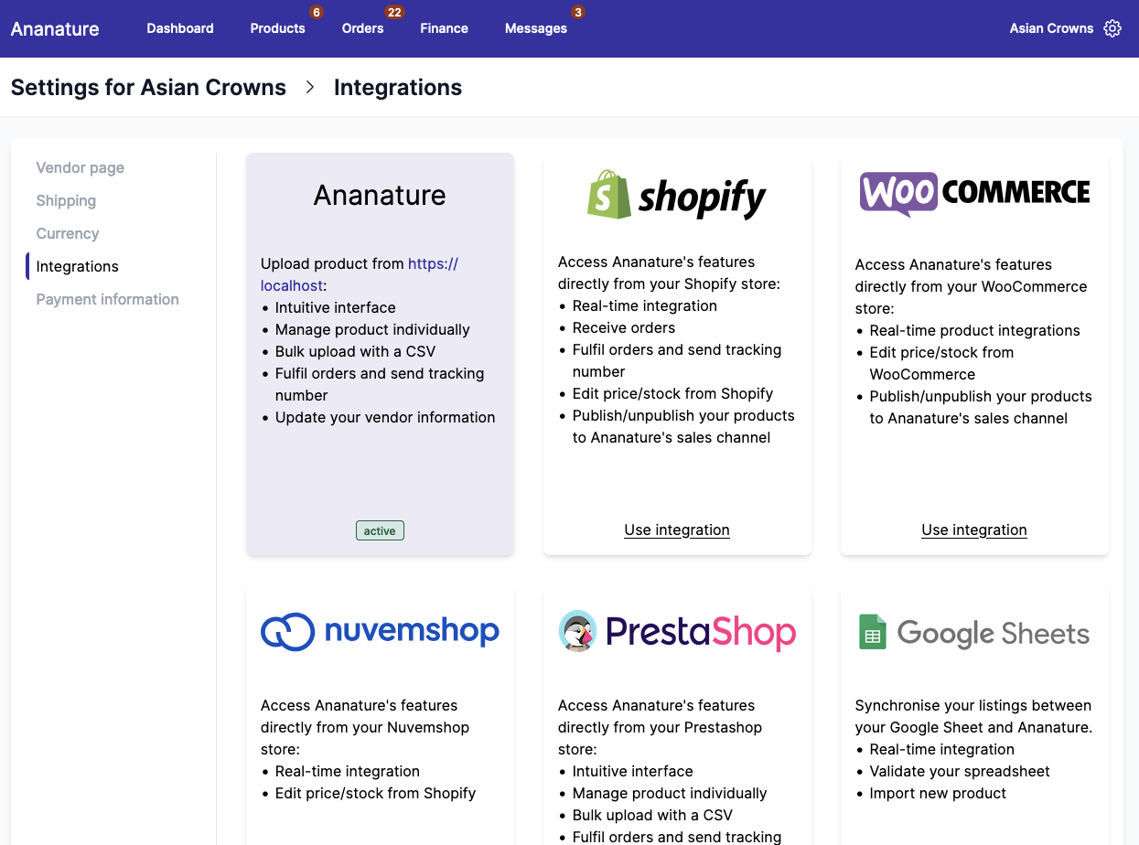1139x845 pixels.
Task: Click 'Receive orders' in Shopify card
Action: [624, 327]
